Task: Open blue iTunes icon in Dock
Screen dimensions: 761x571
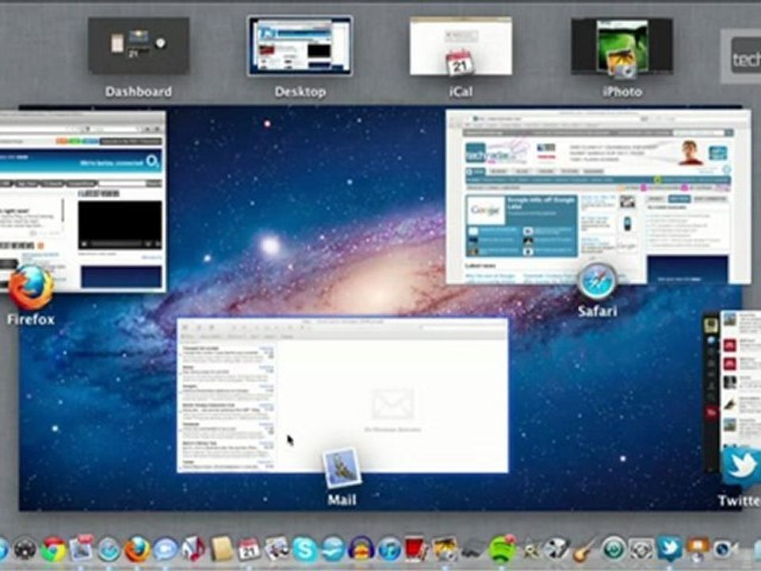Action: (x=389, y=549)
